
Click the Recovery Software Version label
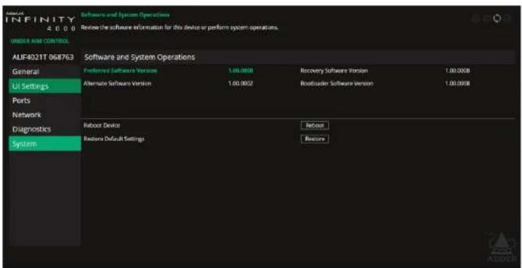tap(334, 70)
